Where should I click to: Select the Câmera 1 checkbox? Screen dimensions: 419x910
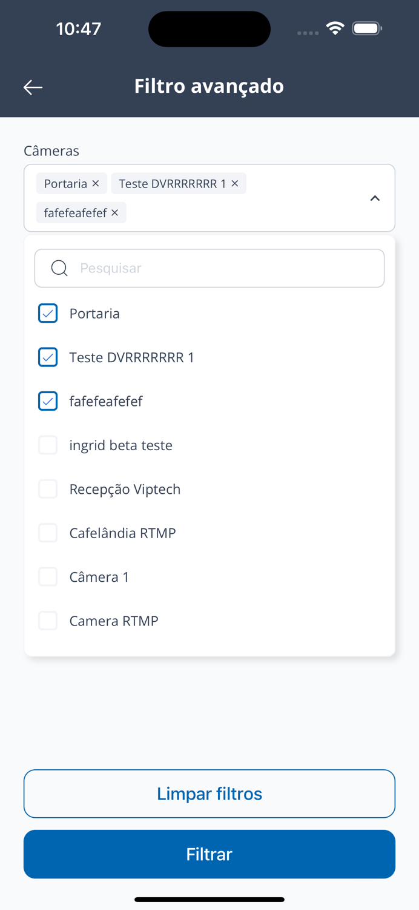coord(48,577)
